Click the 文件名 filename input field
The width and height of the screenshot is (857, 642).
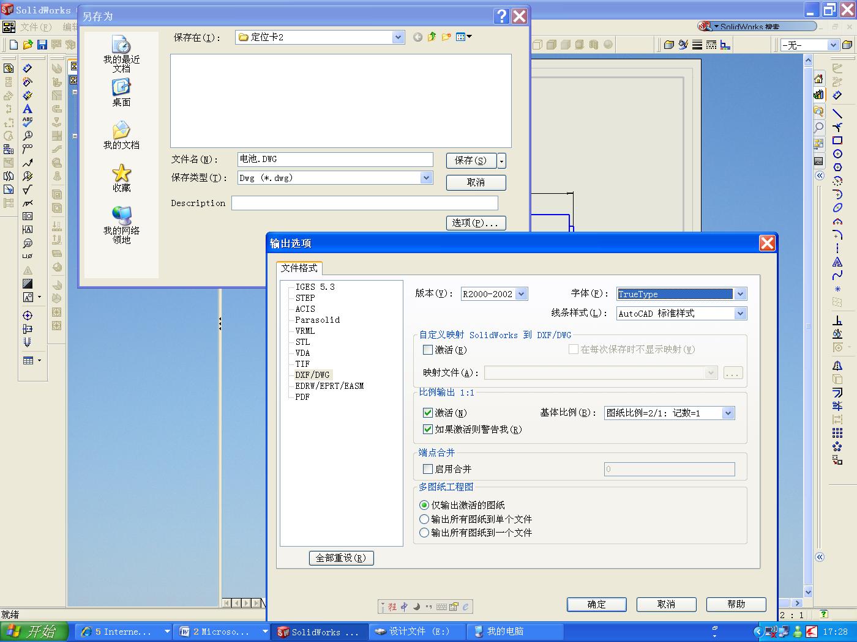335,160
